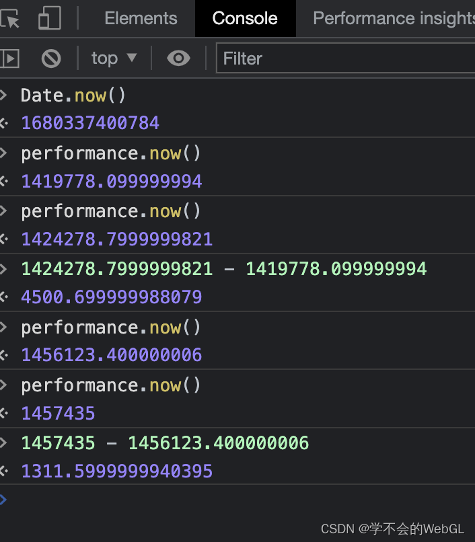The height and width of the screenshot is (542, 475).
Task: Select performance.now() above 1457435
Action: 111,385
